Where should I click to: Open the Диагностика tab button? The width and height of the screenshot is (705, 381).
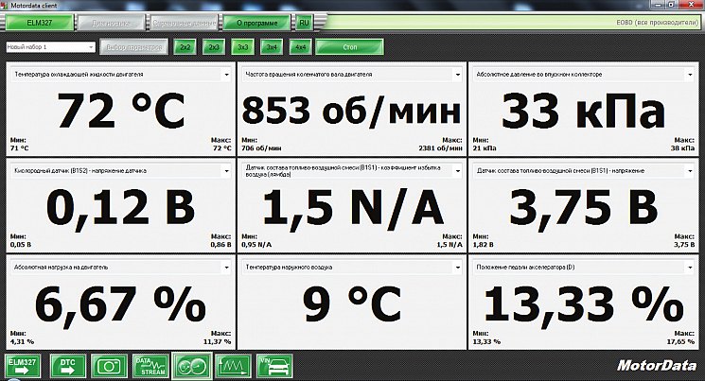coord(111,23)
